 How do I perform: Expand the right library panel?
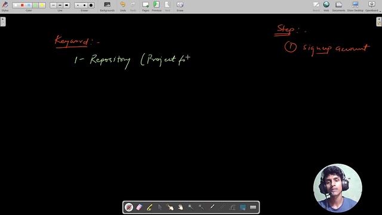[379, 21]
